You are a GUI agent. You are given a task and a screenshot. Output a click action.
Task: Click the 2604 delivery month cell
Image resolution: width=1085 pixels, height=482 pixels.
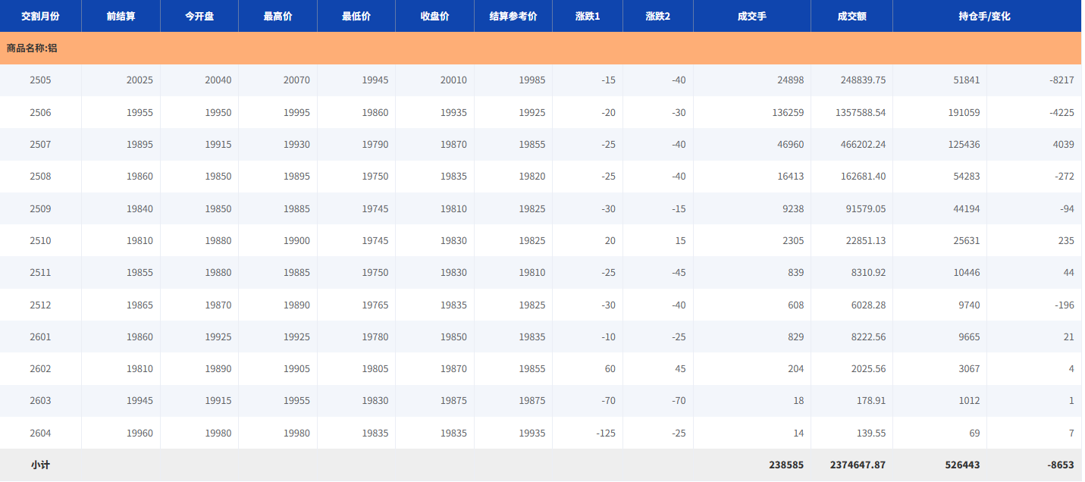pos(40,433)
